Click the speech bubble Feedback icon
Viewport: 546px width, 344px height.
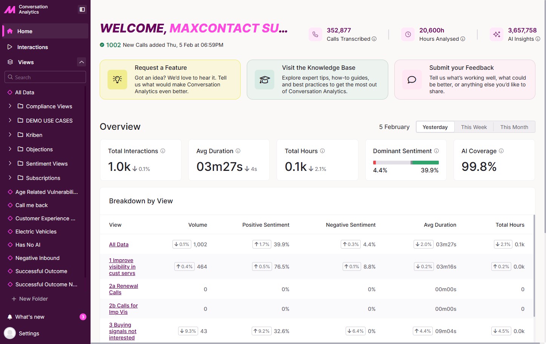point(412,80)
